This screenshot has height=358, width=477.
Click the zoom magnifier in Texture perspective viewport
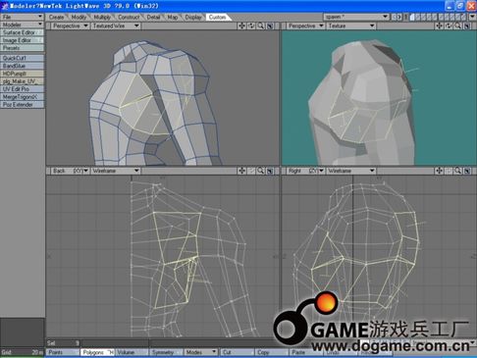pos(458,26)
